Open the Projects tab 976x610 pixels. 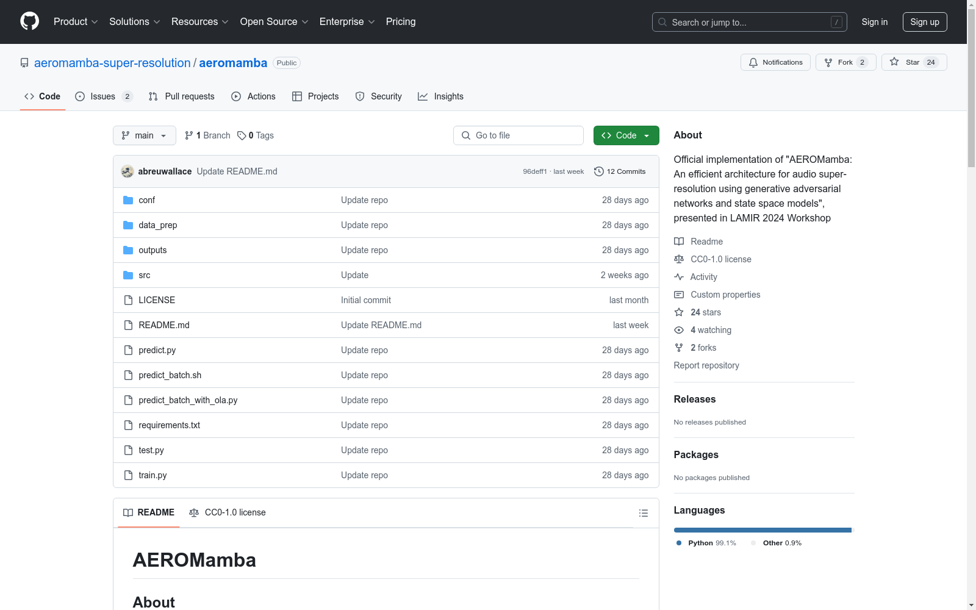point(315,96)
